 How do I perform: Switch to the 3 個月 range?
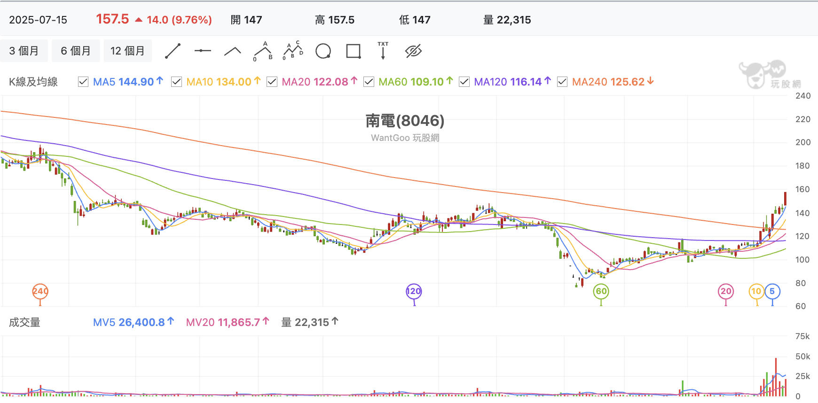click(x=24, y=51)
